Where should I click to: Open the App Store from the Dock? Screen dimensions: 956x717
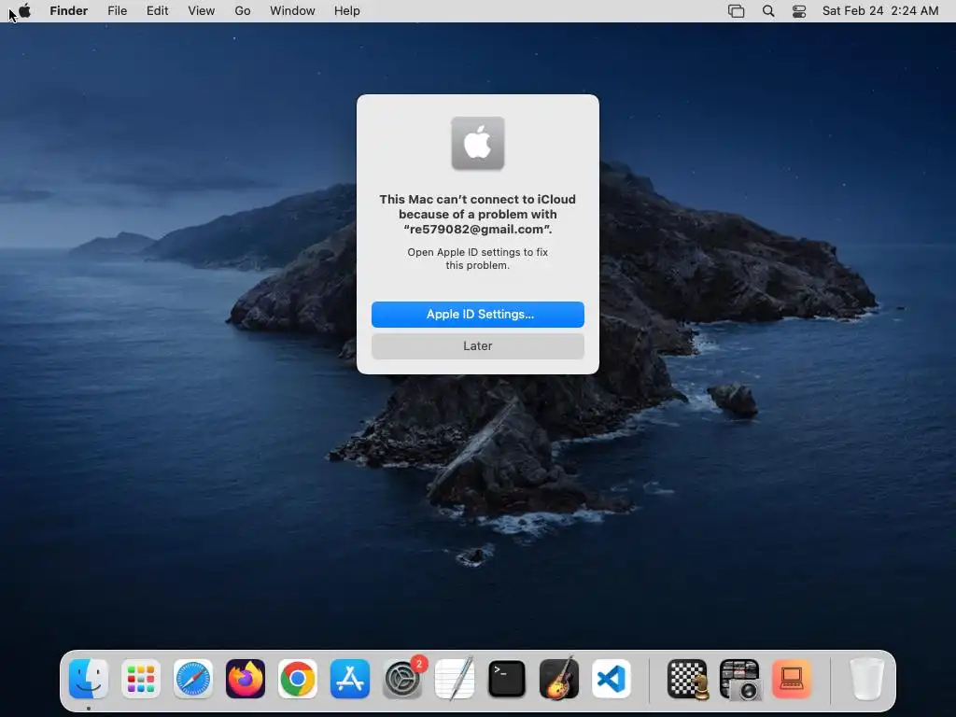[x=350, y=679]
